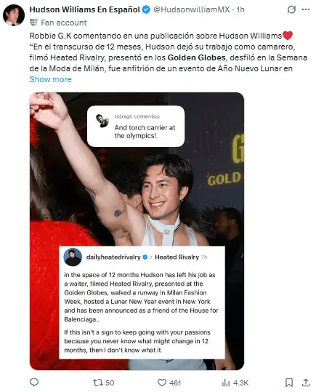Open the @HudsonwilliamMX handle link

[191, 9]
